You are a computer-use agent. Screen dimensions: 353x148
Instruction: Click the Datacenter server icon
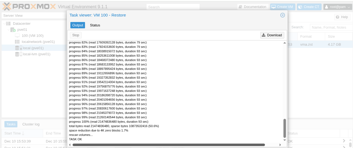pyautogui.click(x=8, y=24)
